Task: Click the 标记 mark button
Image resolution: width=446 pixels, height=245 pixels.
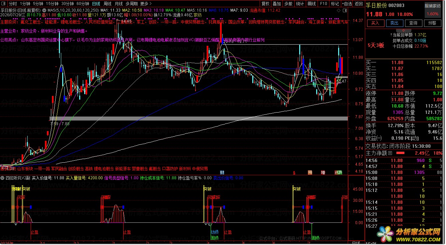Action: click(x=335, y=4)
